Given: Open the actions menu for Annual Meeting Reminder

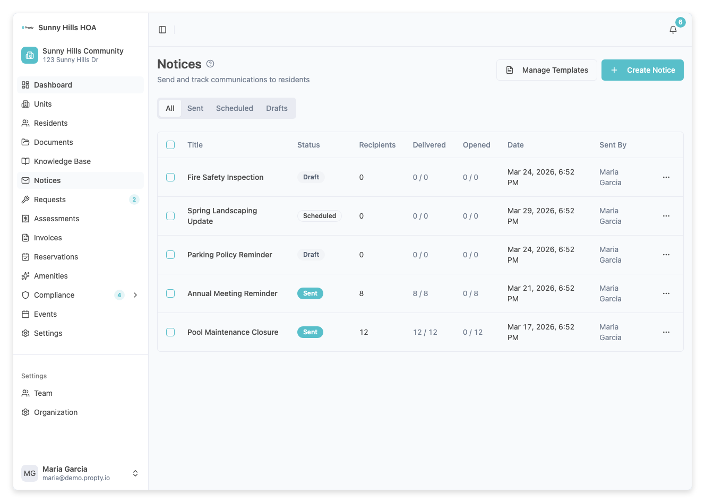Looking at the screenshot, I should click(666, 293).
